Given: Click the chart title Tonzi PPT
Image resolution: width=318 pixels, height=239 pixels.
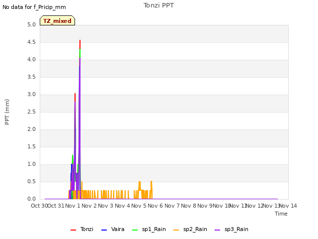Looking at the screenshot, I should 159,5.
